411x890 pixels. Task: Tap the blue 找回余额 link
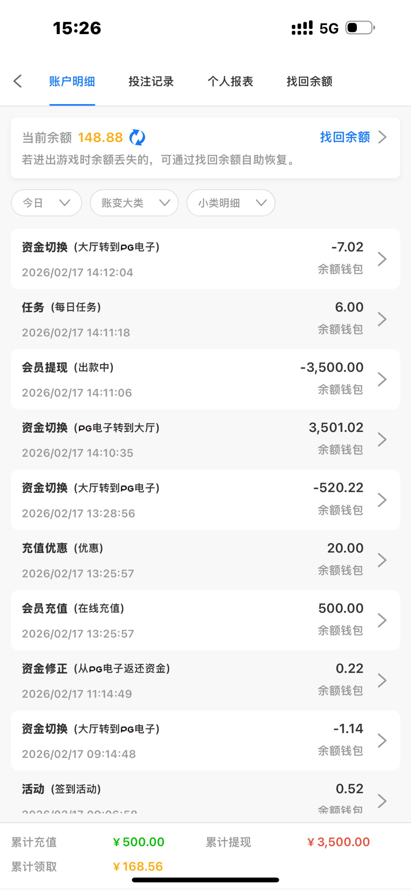click(x=345, y=137)
